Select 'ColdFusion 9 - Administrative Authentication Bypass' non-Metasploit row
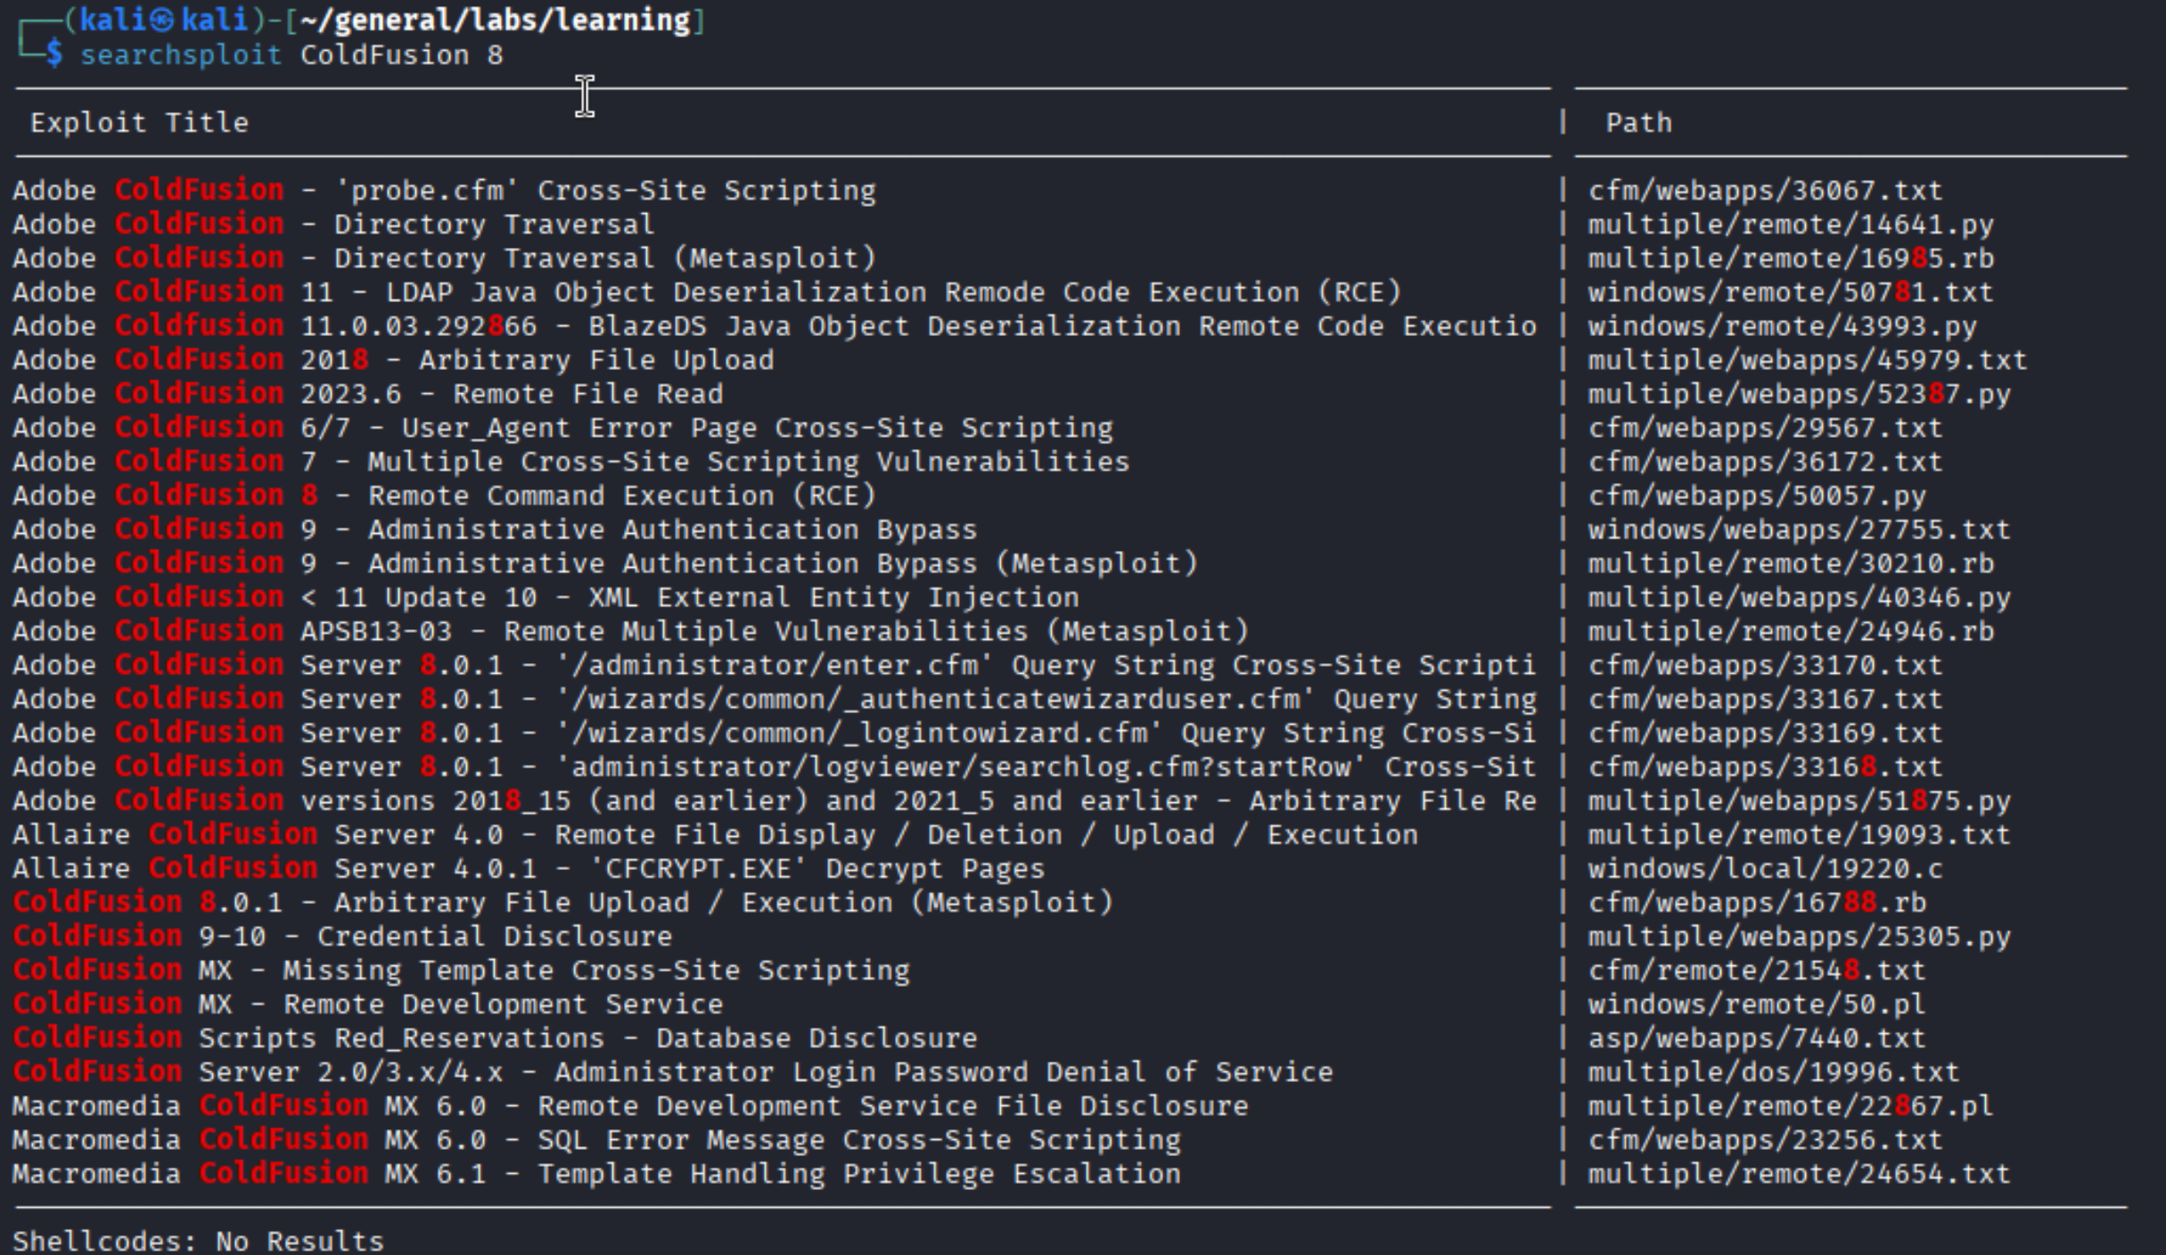2166x1255 pixels. 495,529
